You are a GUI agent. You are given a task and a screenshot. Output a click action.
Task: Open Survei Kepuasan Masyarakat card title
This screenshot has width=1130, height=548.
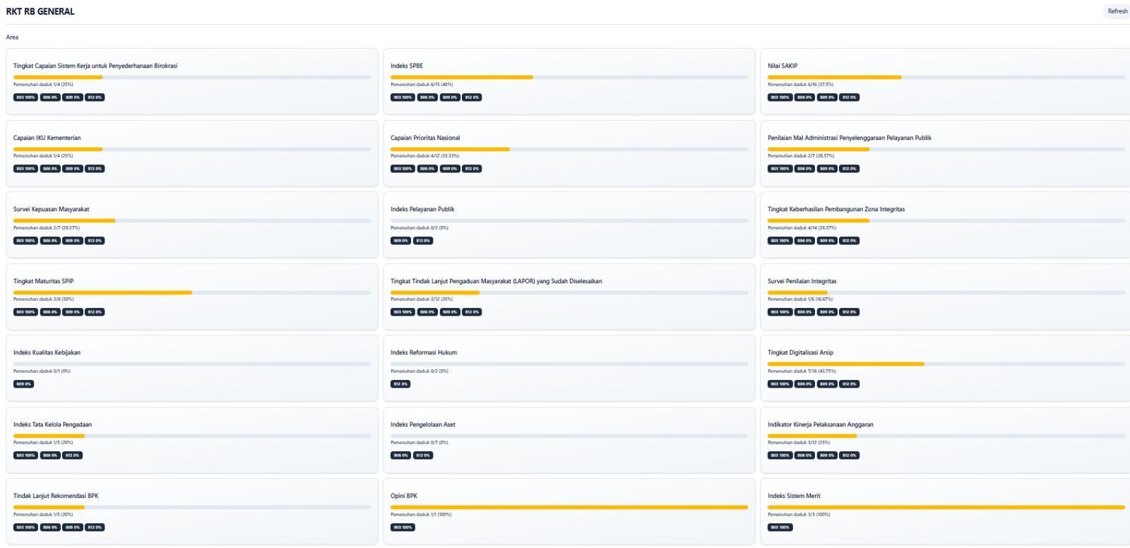click(51, 209)
